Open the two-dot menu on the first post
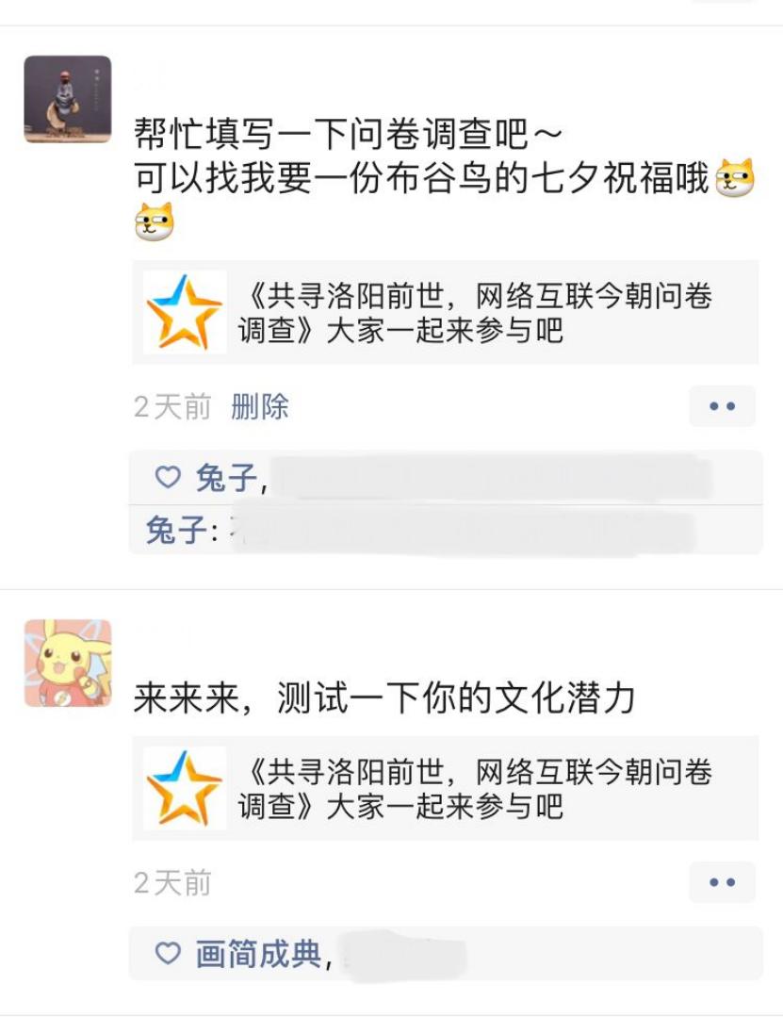This screenshot has width=783, height=1017. 722,406
